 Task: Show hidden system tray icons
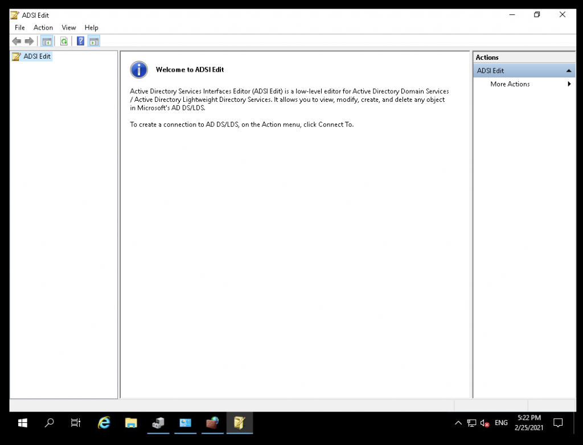click(x=458, y=423)
